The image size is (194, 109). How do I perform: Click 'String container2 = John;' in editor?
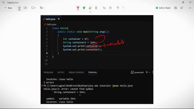coord(80,42)
